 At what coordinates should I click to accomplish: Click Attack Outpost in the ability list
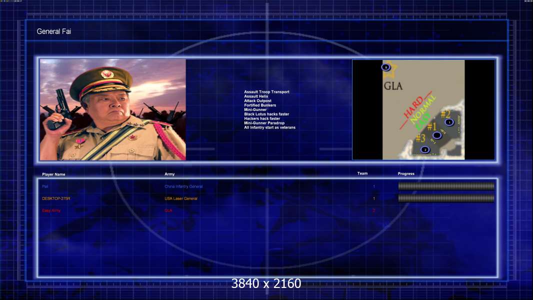(x=257, y=100)
